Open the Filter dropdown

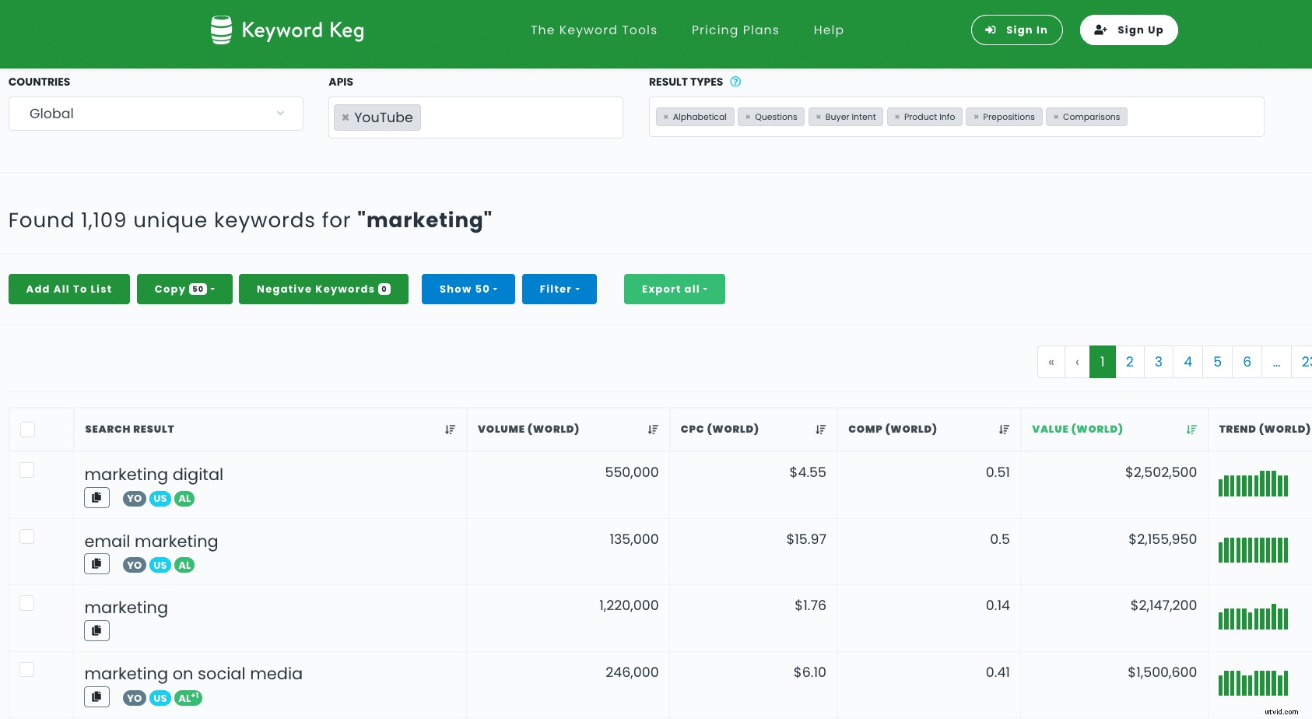[560, 289]
